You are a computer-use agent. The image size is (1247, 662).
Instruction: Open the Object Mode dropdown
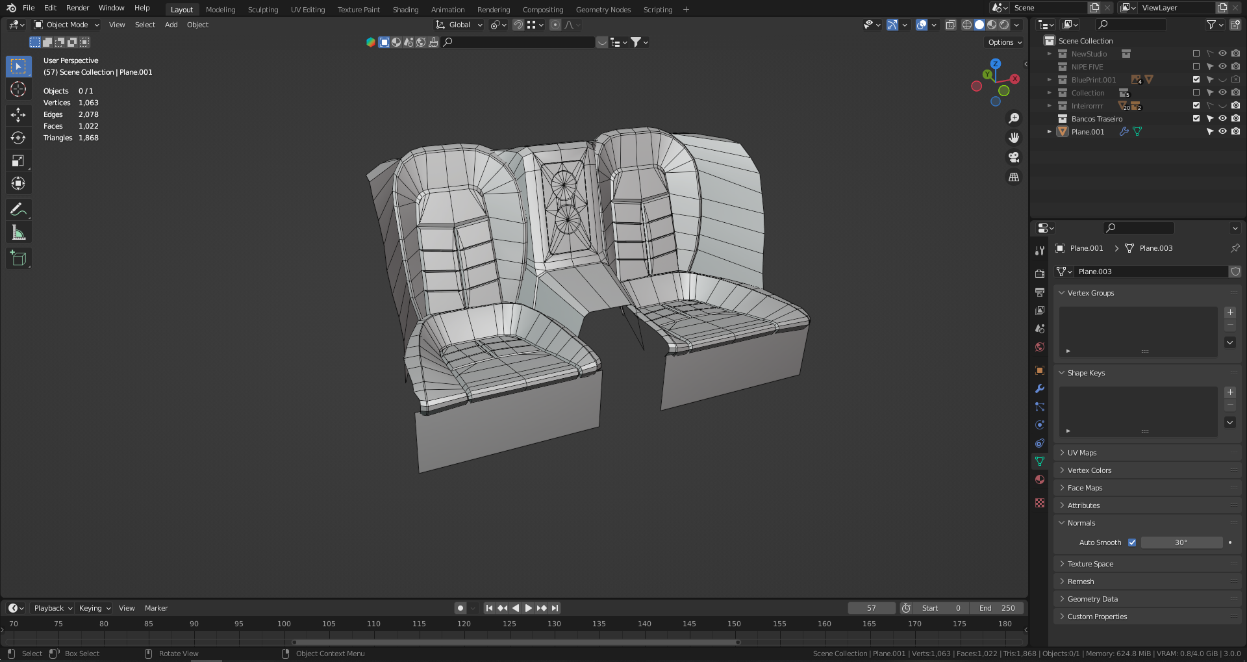(66, 25)
